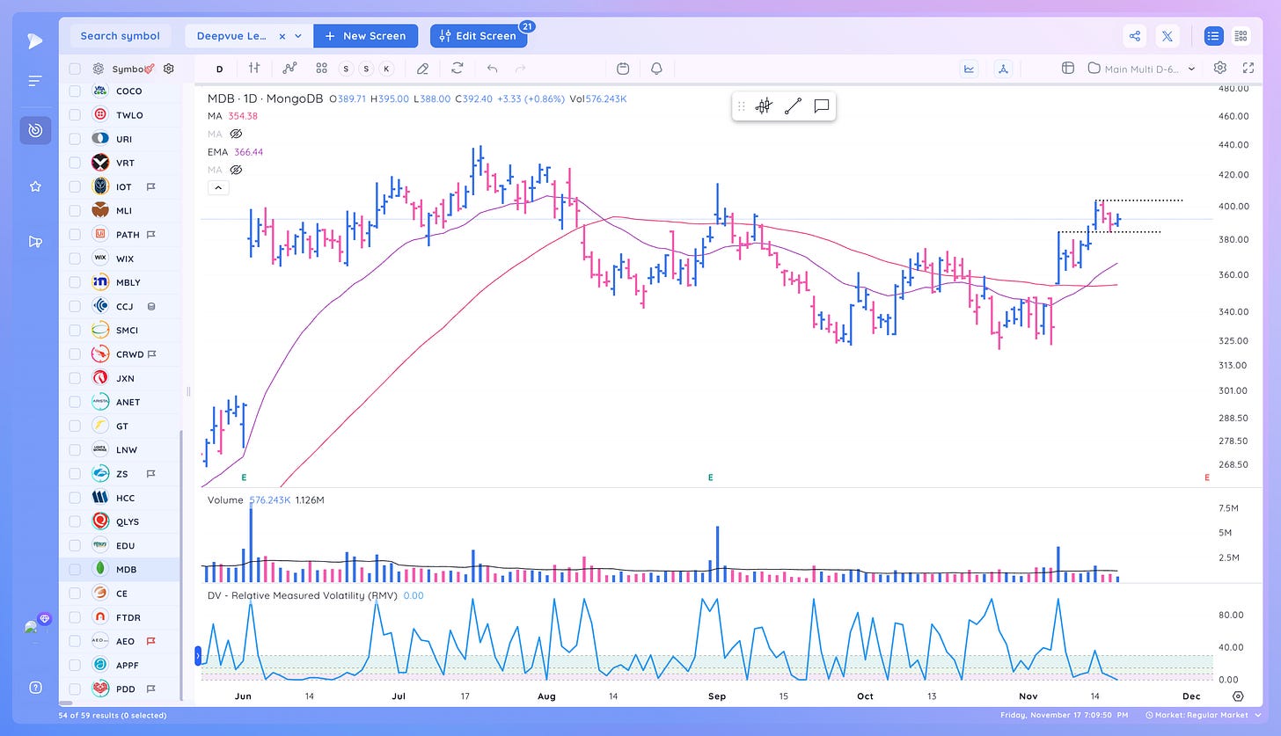Select the eraser drawing tool icon
Image resolution: width=1281 pixels, height=736 pixels.
tap(423, 69)
